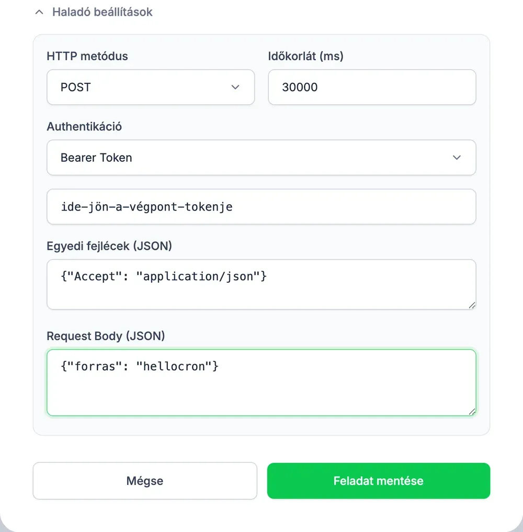Screen dimensions: 523x532
Task: Click the Authentikáció label
Action: tap(84, 127)
